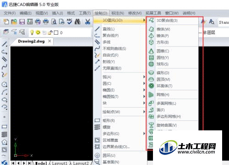Click the 圆锥(C) cone icon
229x165 pixels.
[151, 51]
